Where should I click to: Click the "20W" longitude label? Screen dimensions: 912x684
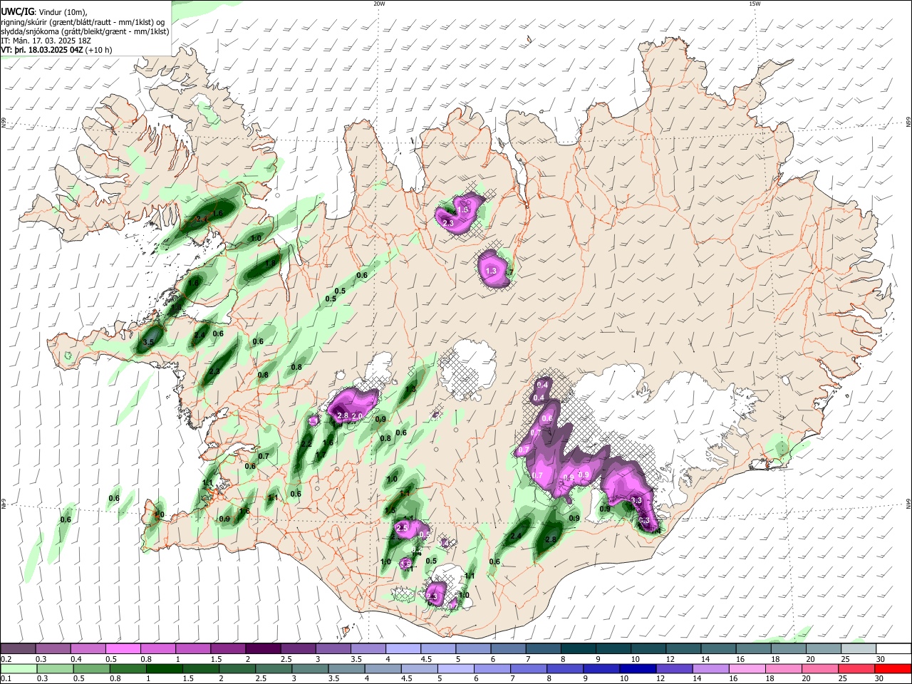(378, 4)
